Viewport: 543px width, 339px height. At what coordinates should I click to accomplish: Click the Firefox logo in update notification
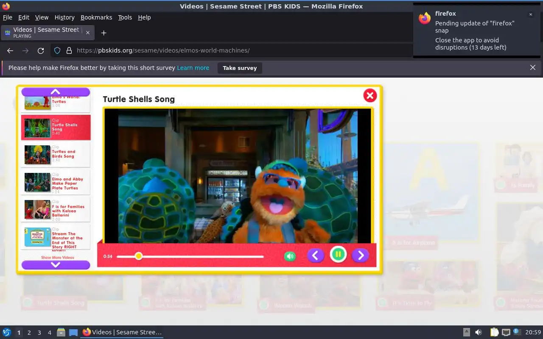pos(425,18)
